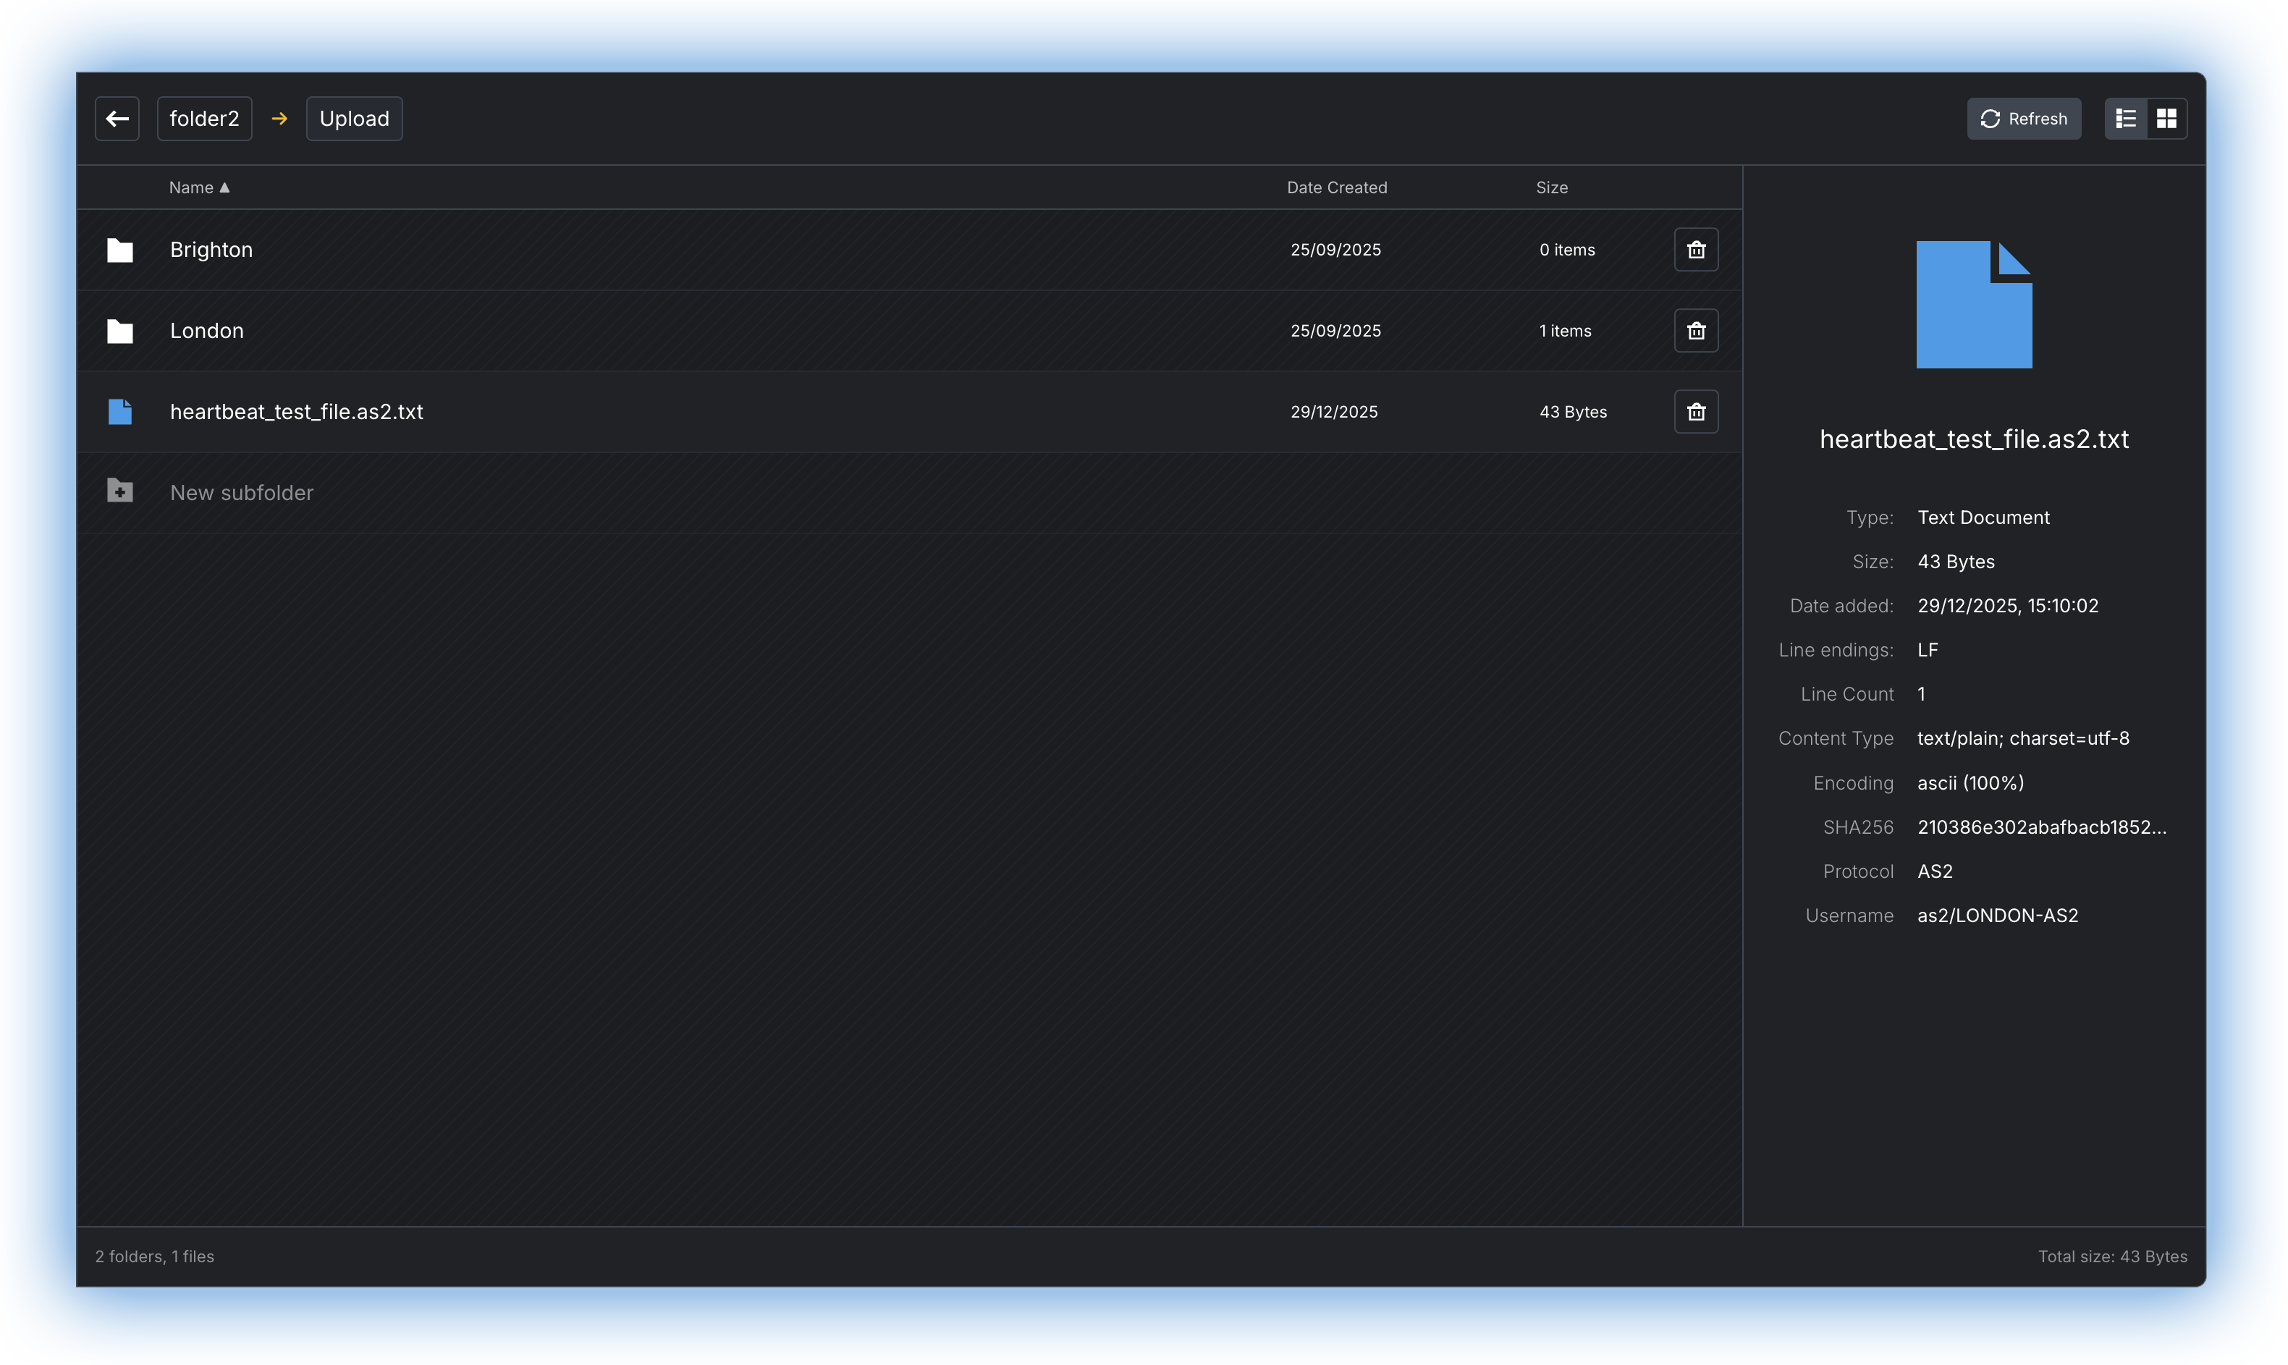This screenshot has height=1365, width=2288.
Task: Click the Upload breadcrumb button
Action: (354, 119)
